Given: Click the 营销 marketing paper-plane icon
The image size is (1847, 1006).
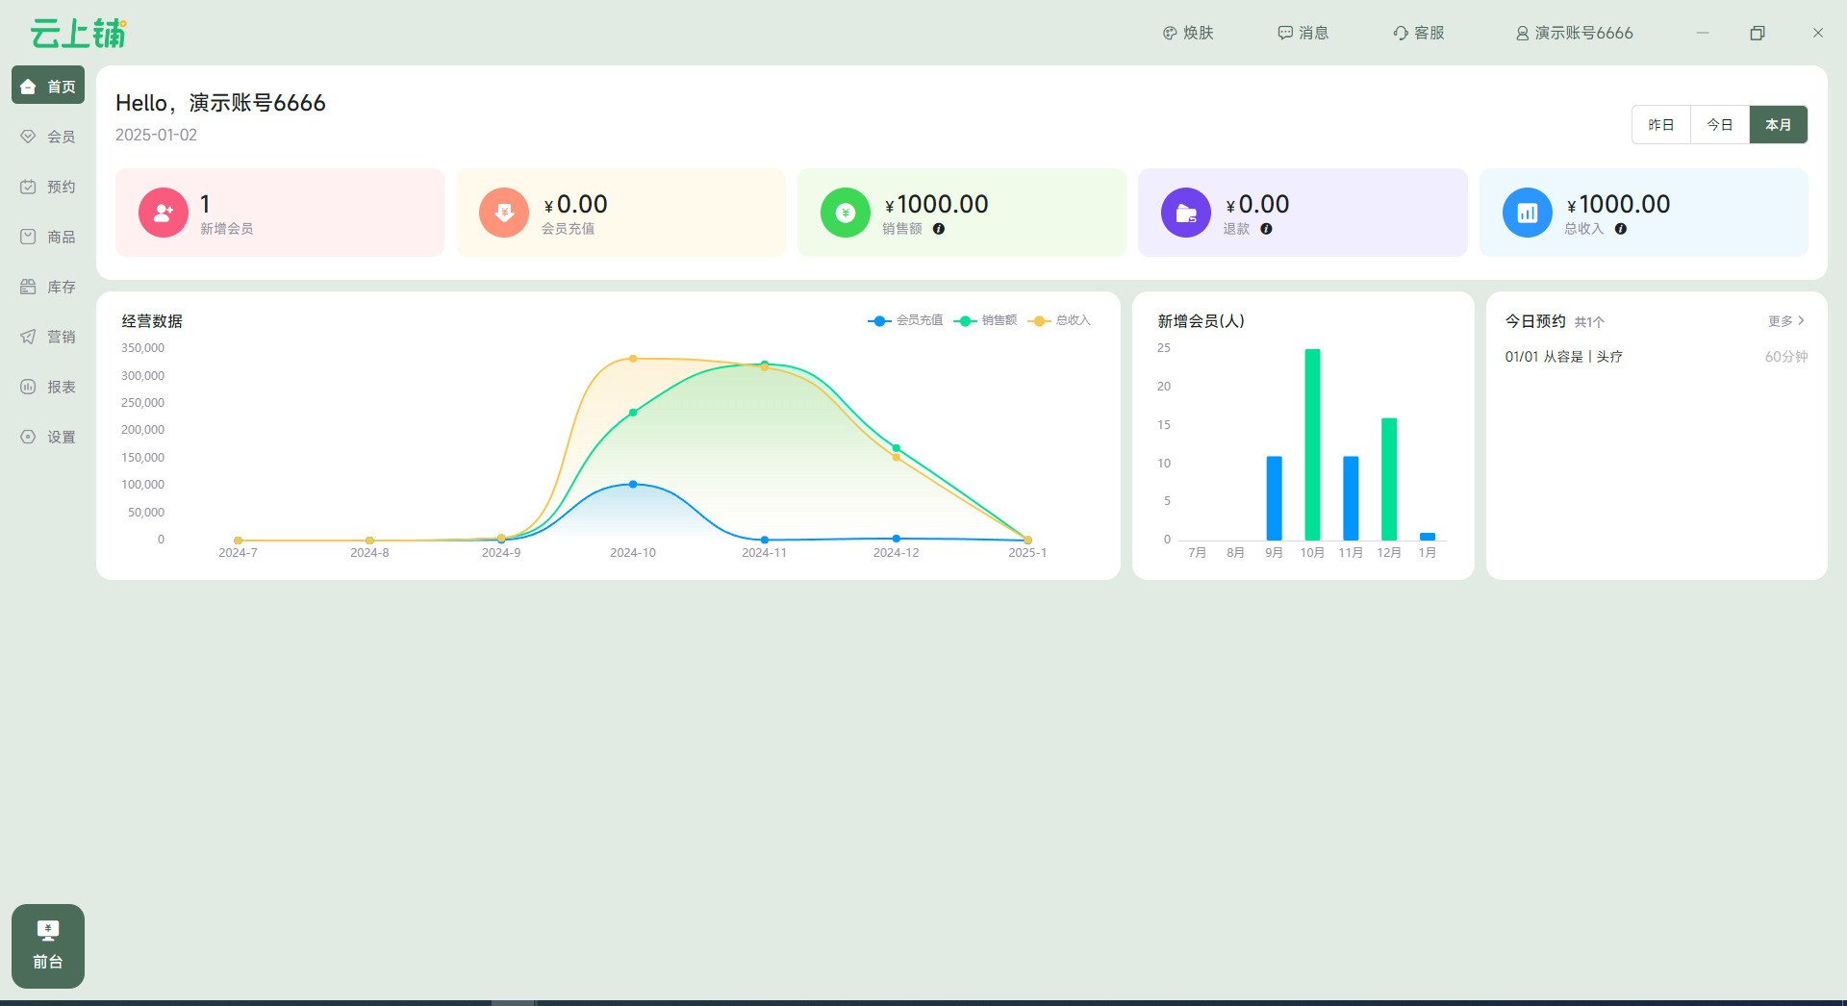Looking at the screenshot, I should click(28, 337).
